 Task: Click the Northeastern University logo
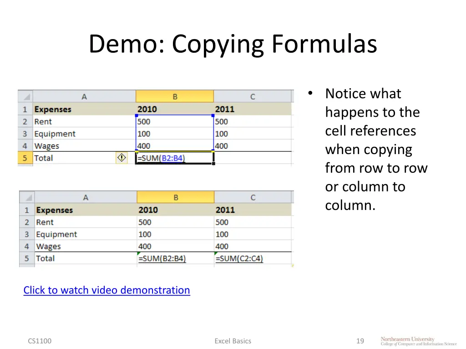coord(418,341)
